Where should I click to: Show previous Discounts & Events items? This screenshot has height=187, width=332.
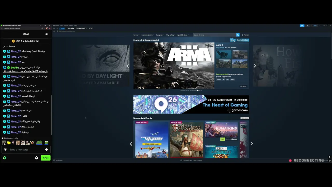pyautogui.click(x=131, y=144)
